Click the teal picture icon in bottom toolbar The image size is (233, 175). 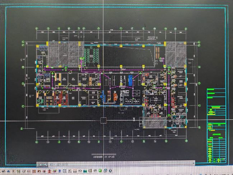coord(85,171)
